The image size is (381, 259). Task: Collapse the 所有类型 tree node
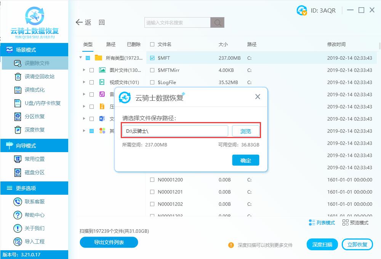80,58
